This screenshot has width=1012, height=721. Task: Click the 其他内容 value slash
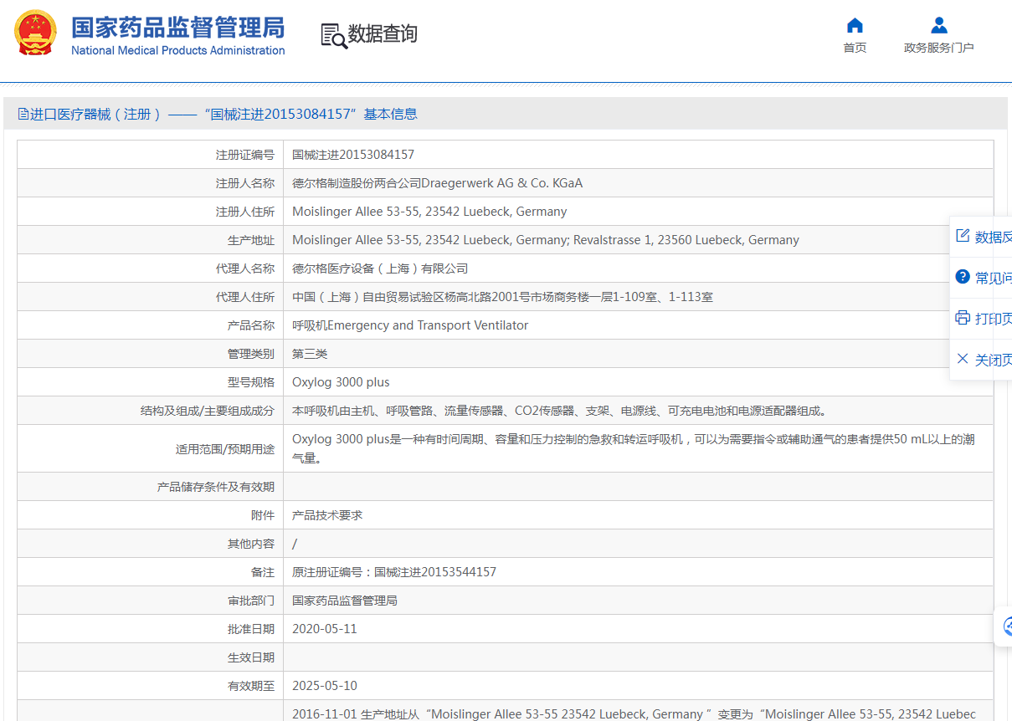click(x=295, y=544)
